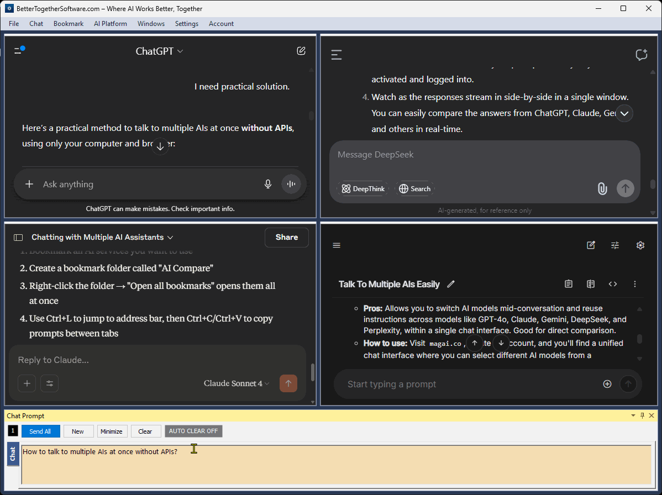Click DeepSeek paperclip attach icon
662x495 pixels.
[602, 188]
